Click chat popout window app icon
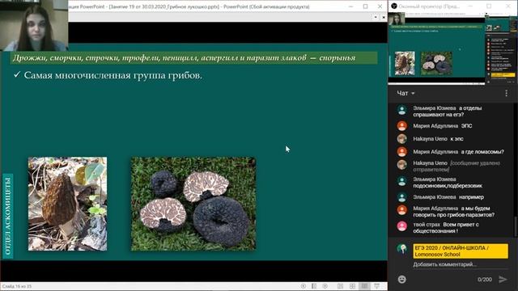 tap(394, 6)
